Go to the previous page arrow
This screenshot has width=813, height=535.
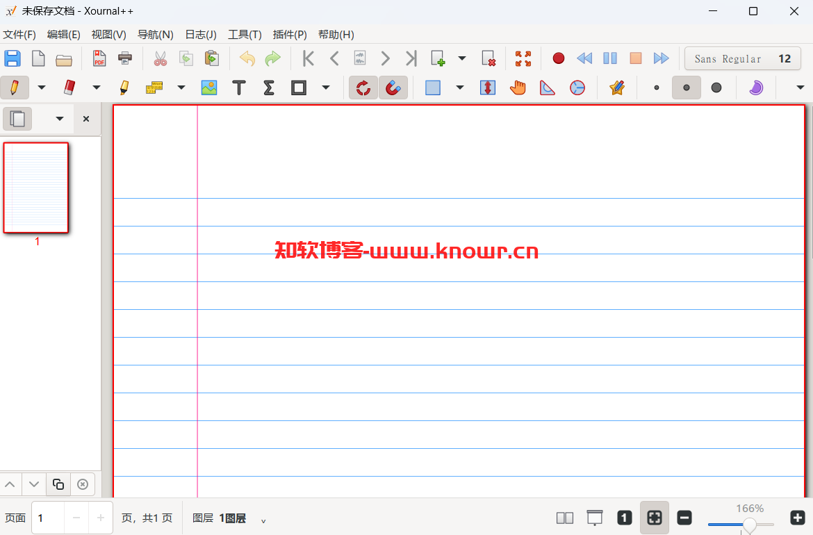point(334,58)
